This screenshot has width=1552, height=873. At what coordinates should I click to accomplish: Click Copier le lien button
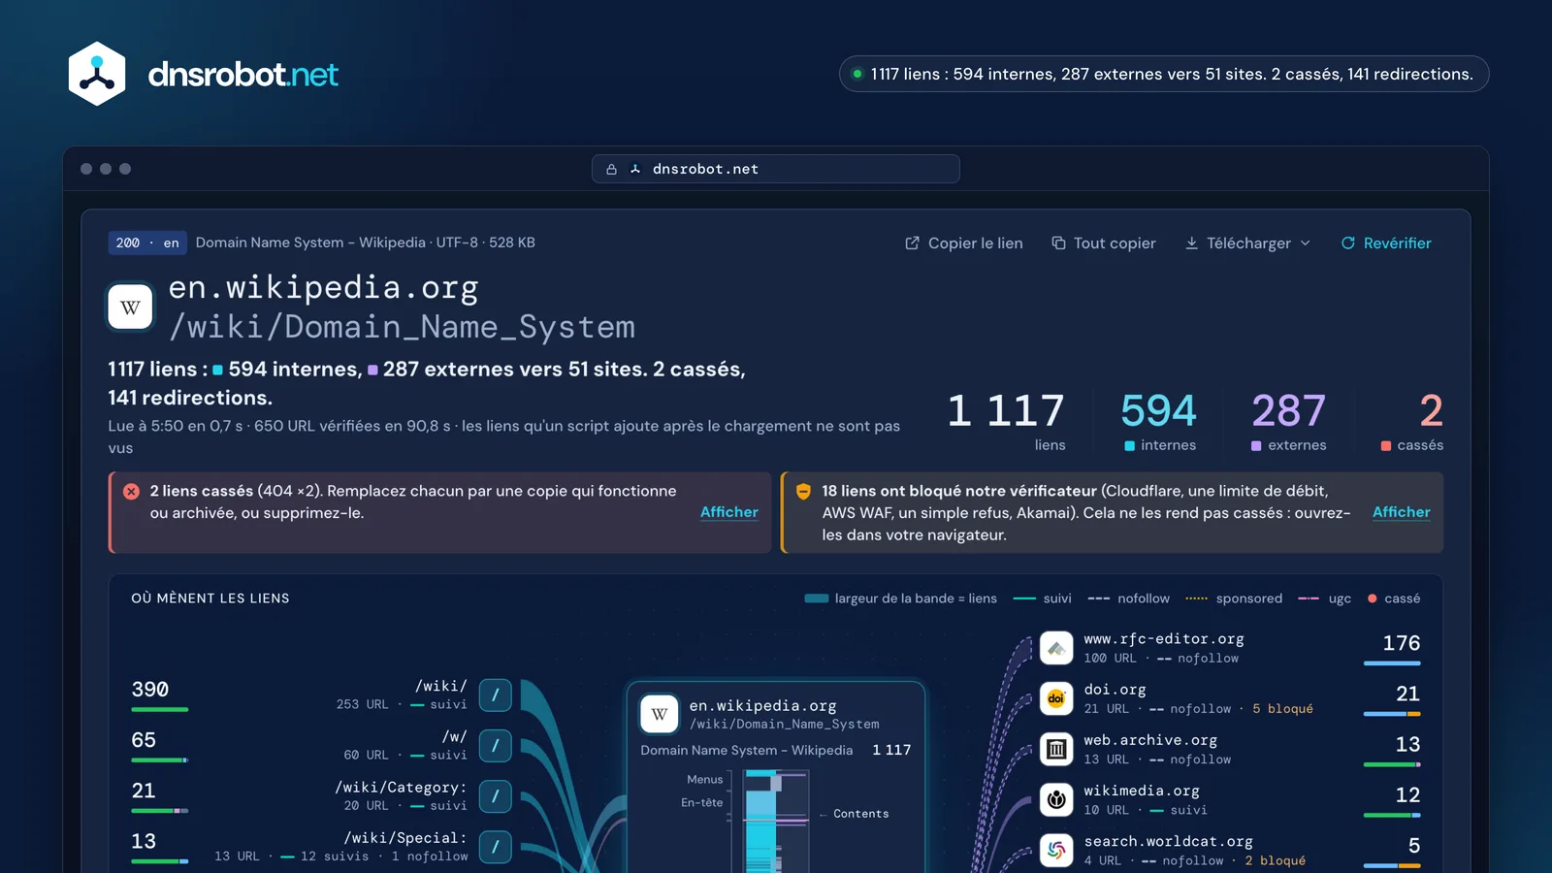point(964,243)
